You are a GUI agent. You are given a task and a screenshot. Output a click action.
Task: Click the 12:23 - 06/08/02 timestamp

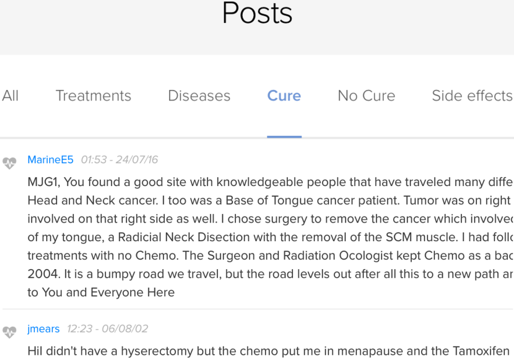tap(108, 329)
